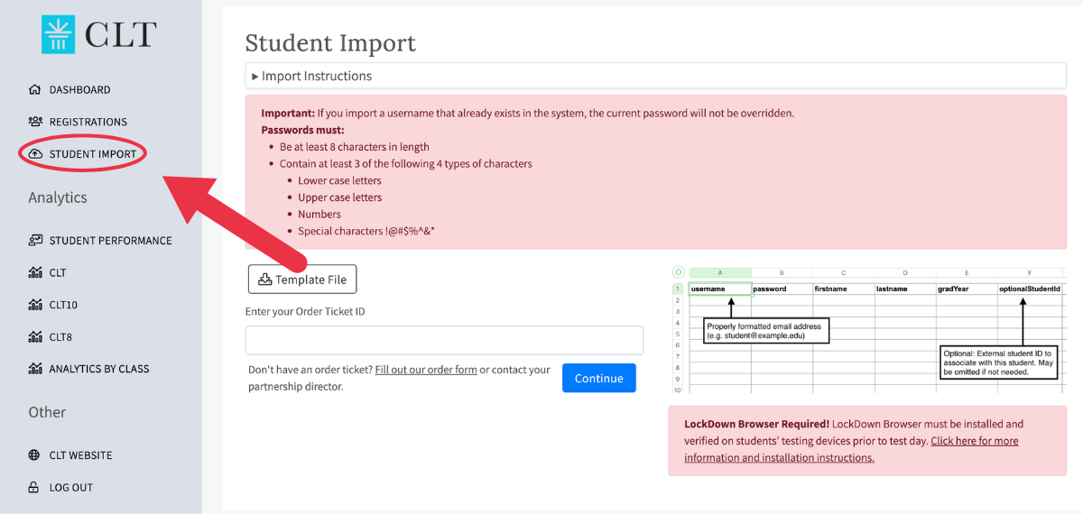1083x514 pixels.
Task: Click the Student Import page heading
Action: 330,42
